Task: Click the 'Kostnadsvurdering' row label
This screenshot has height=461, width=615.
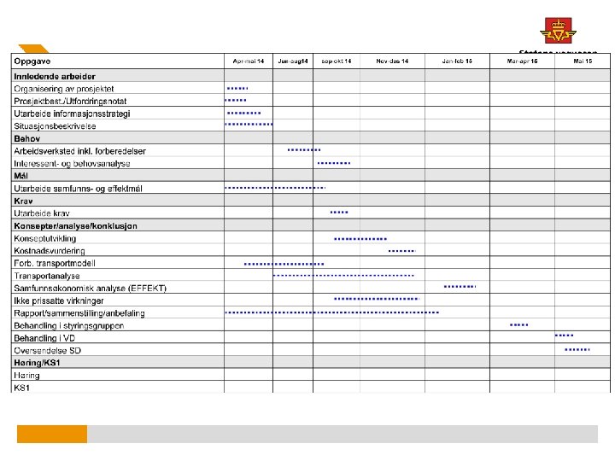Action: point(50,251)
